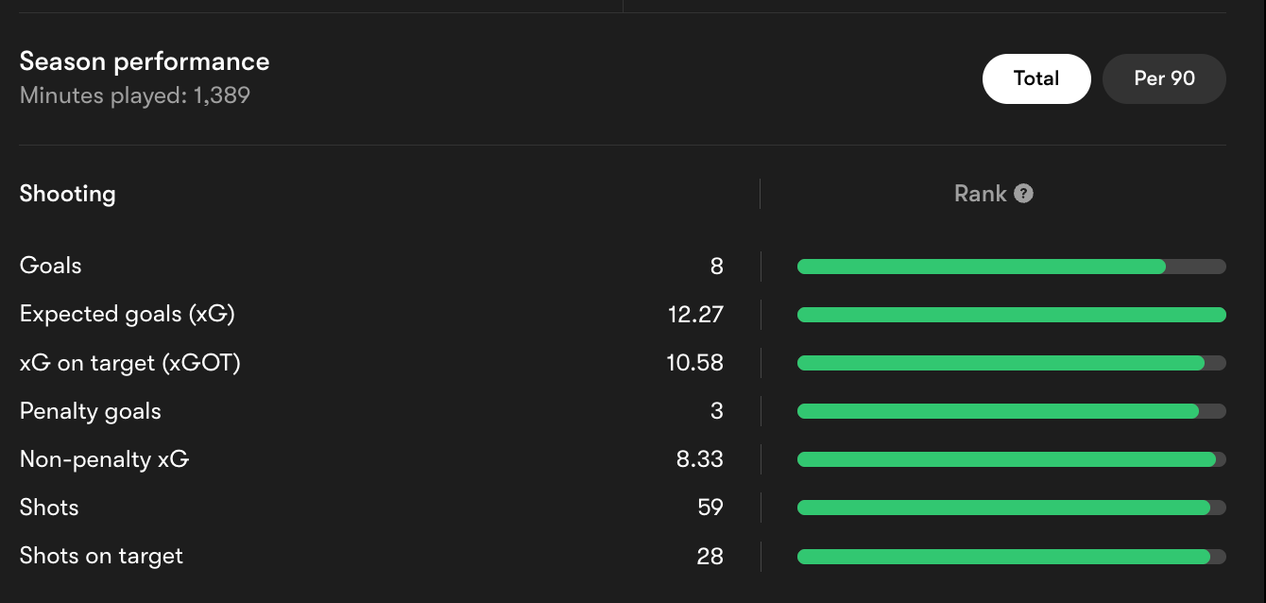Click the Minutes played 1,389 text
This screenshot has height=603, width=1266.
tap(134, 95)
